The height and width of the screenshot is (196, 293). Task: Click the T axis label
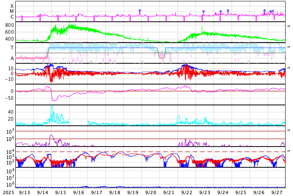point(12,48)
